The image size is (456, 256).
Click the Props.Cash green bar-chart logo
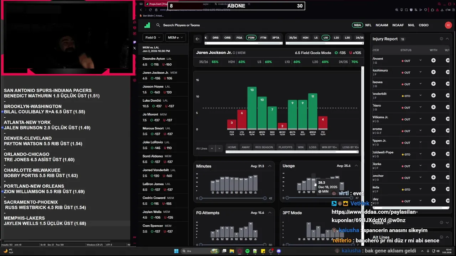[147, 25]
